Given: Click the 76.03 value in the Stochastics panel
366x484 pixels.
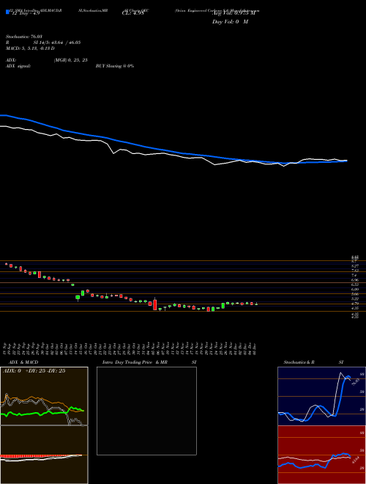Looking at the screenshot, I should pyautogui.click(x=355, y=382).
